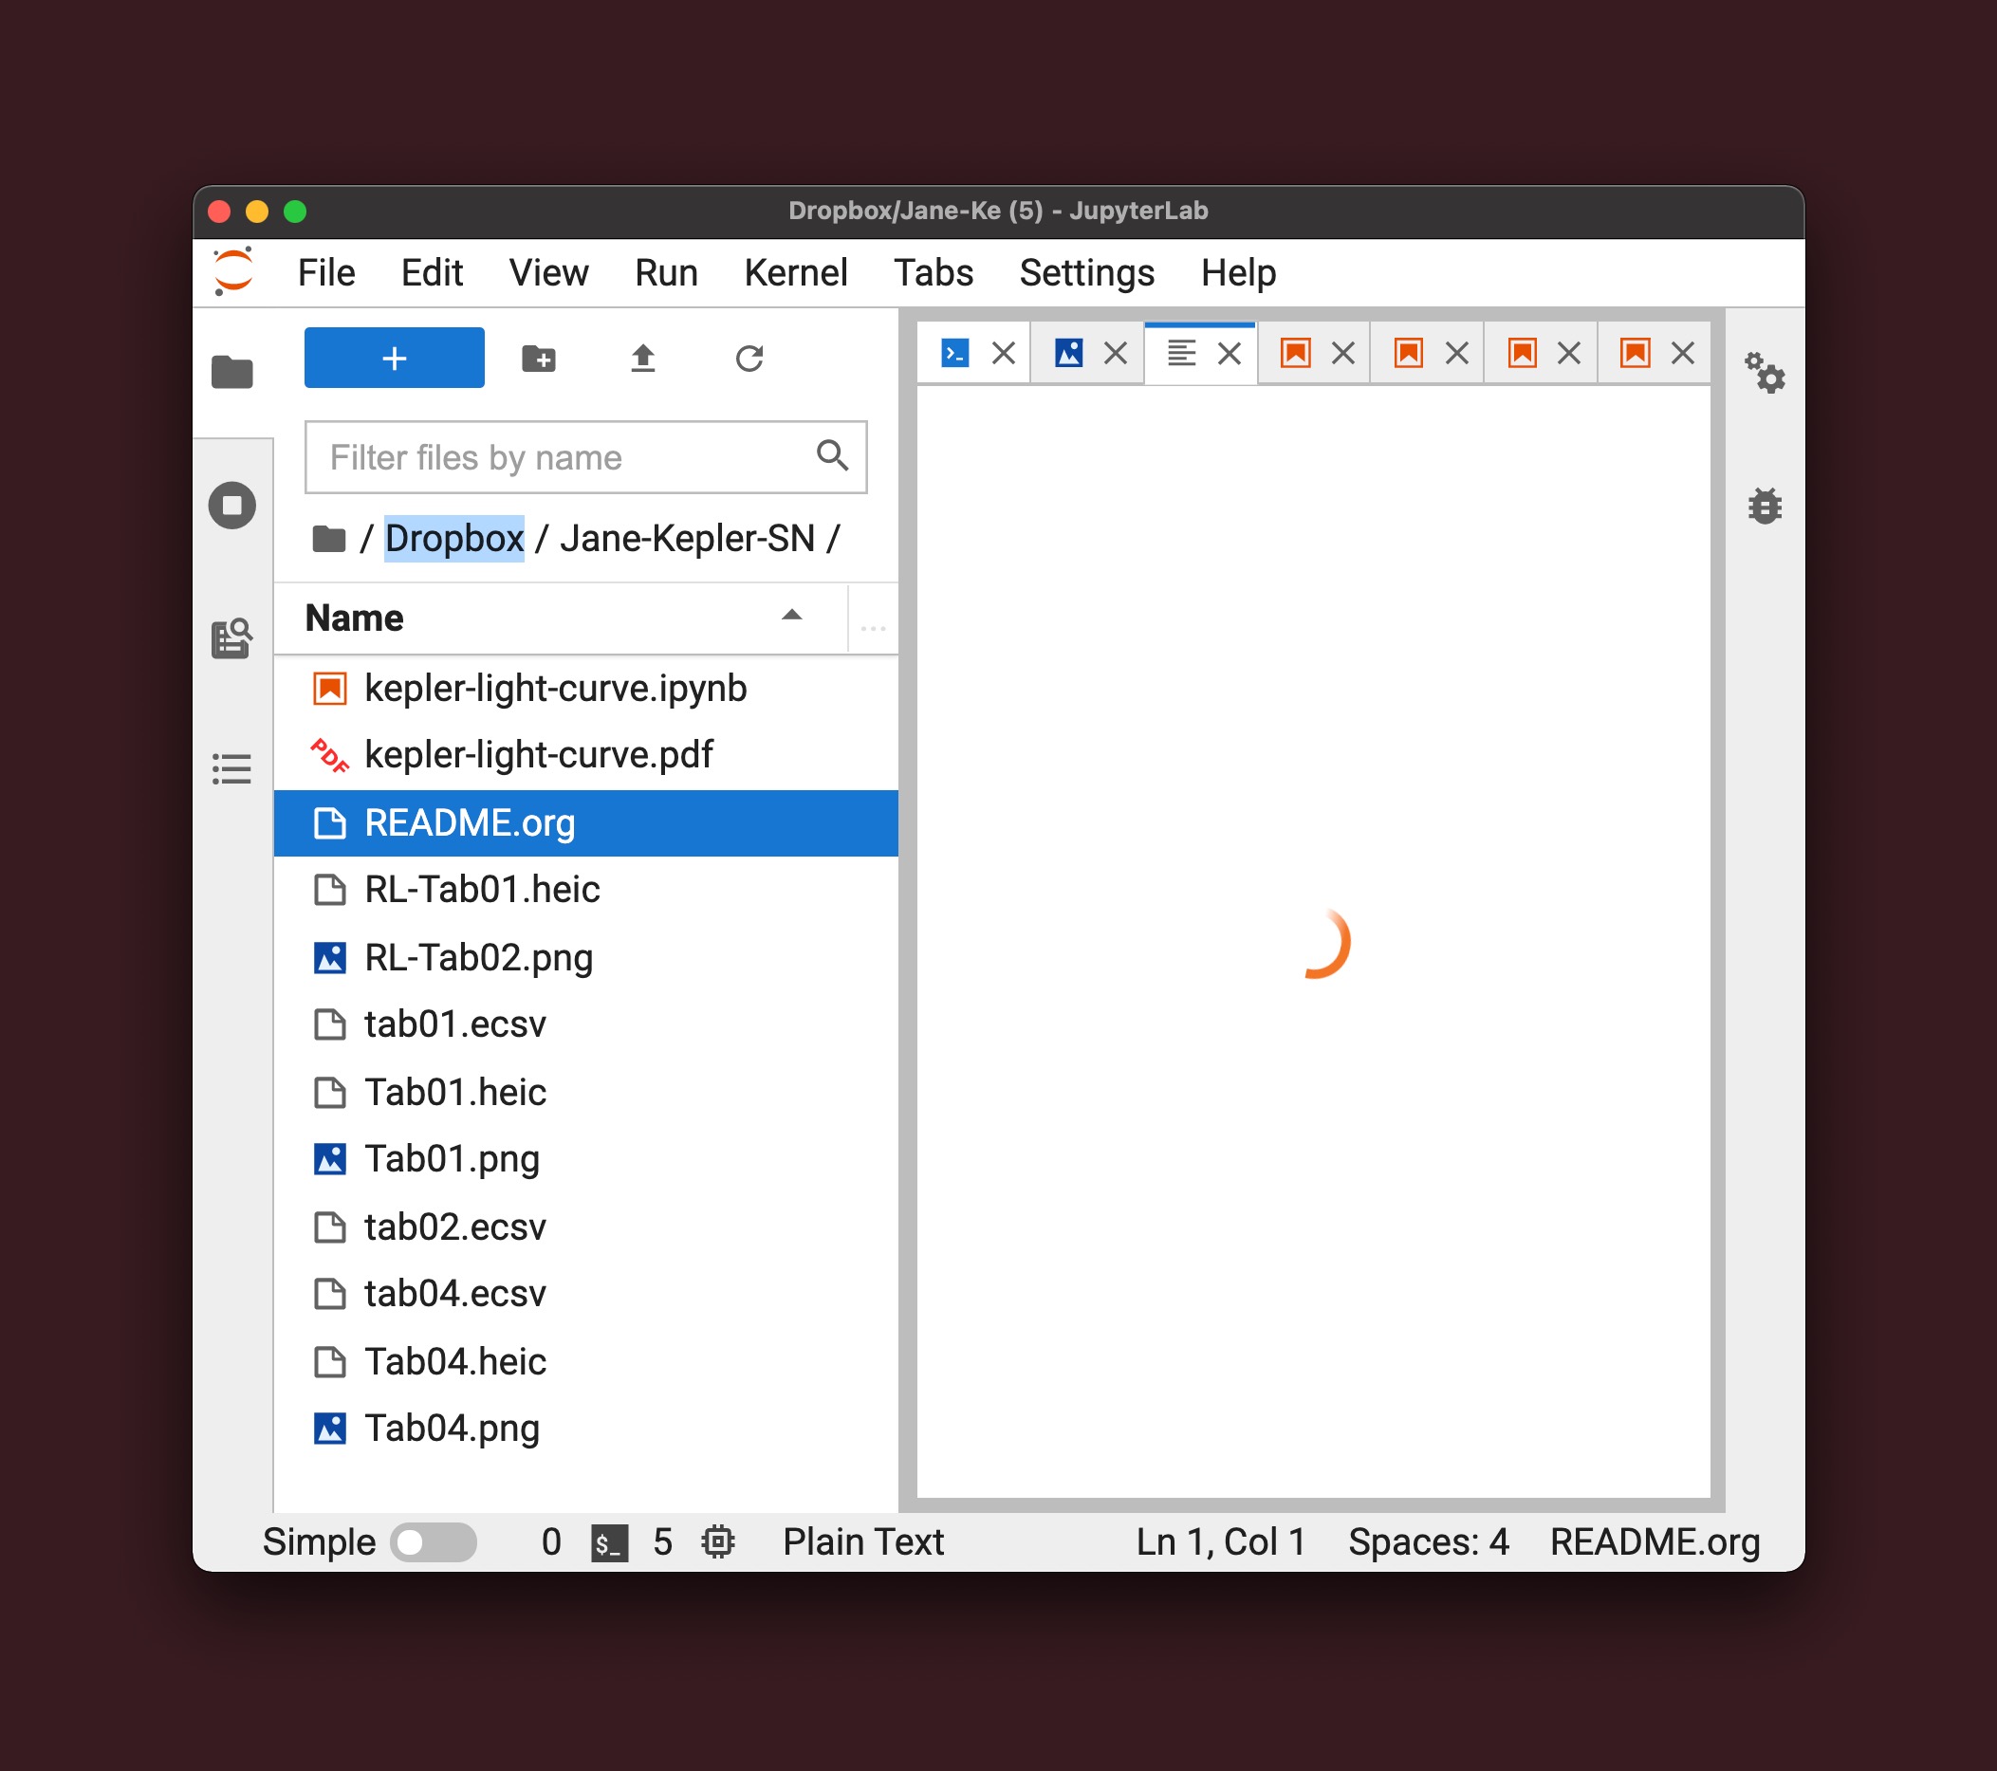Image resolution: width=1997 pixels, height=1771 pixels.
Task: Open the running terminals and kernels panel
Action: tap(231, 504)
